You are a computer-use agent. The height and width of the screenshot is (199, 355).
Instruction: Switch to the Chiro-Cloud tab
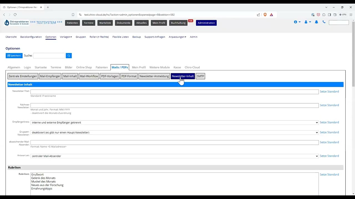tap(192, 67)
